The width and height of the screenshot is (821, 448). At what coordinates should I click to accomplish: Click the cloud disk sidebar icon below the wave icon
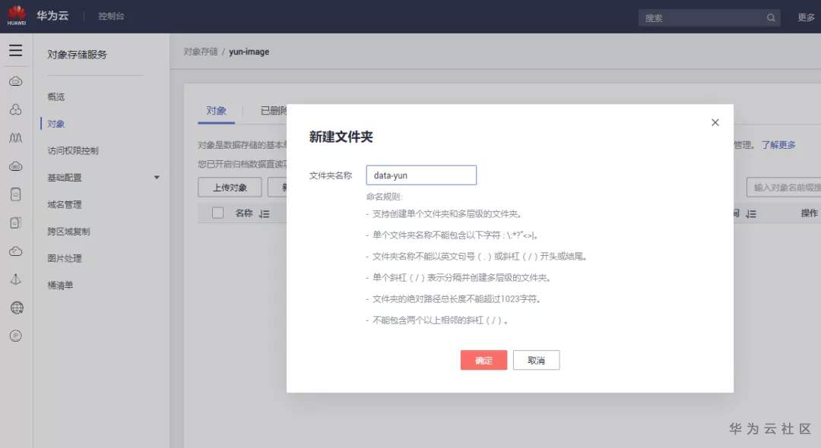point(16,166)
